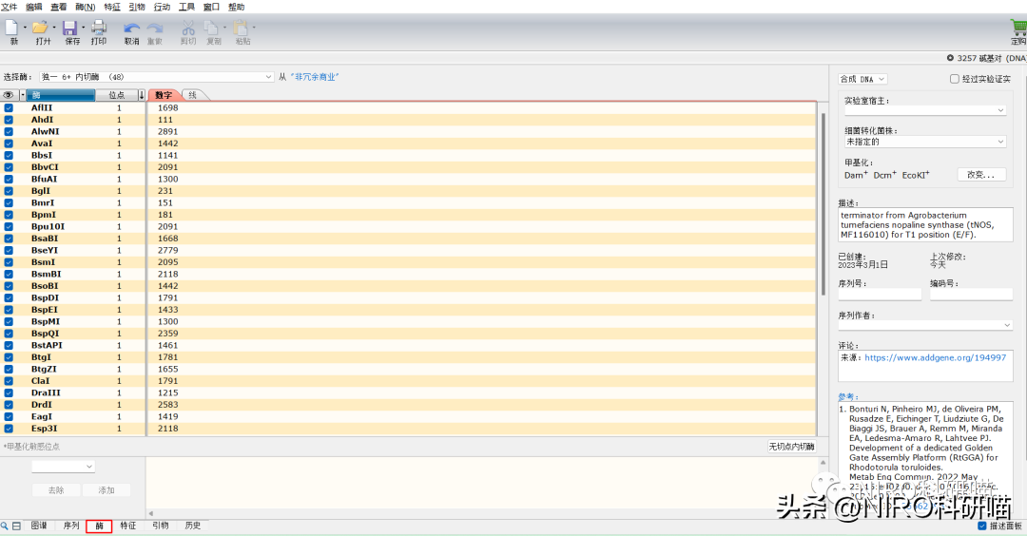Toggle the 经过实验证实 checkbox

pyautogui.click(x=955, y=79)
